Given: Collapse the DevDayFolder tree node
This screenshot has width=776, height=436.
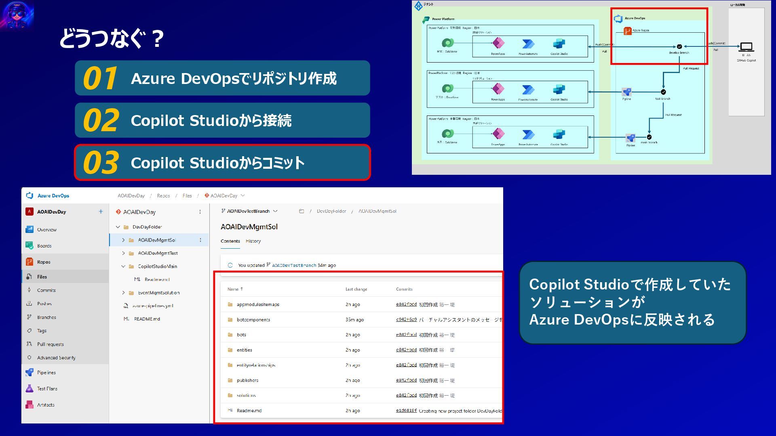Looking at the screenshot, I should coord(118,227).
